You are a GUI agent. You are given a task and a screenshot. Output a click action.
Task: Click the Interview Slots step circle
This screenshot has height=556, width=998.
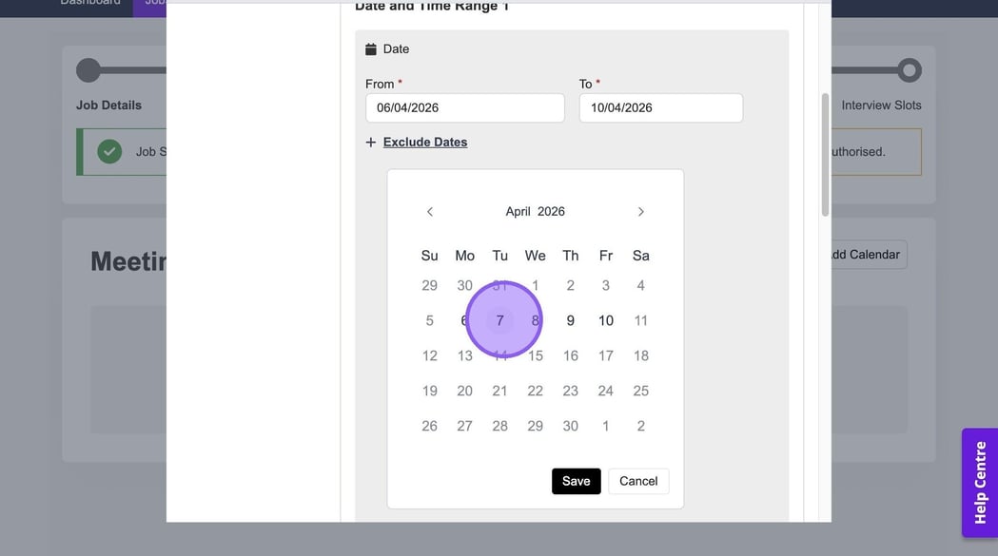point(910,70)
